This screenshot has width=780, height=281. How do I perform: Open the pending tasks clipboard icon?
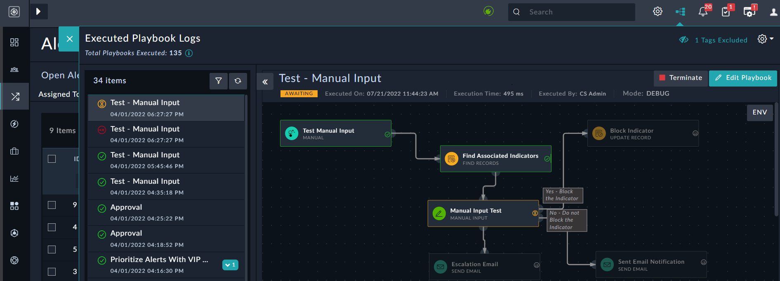click(x=726, y=12)
